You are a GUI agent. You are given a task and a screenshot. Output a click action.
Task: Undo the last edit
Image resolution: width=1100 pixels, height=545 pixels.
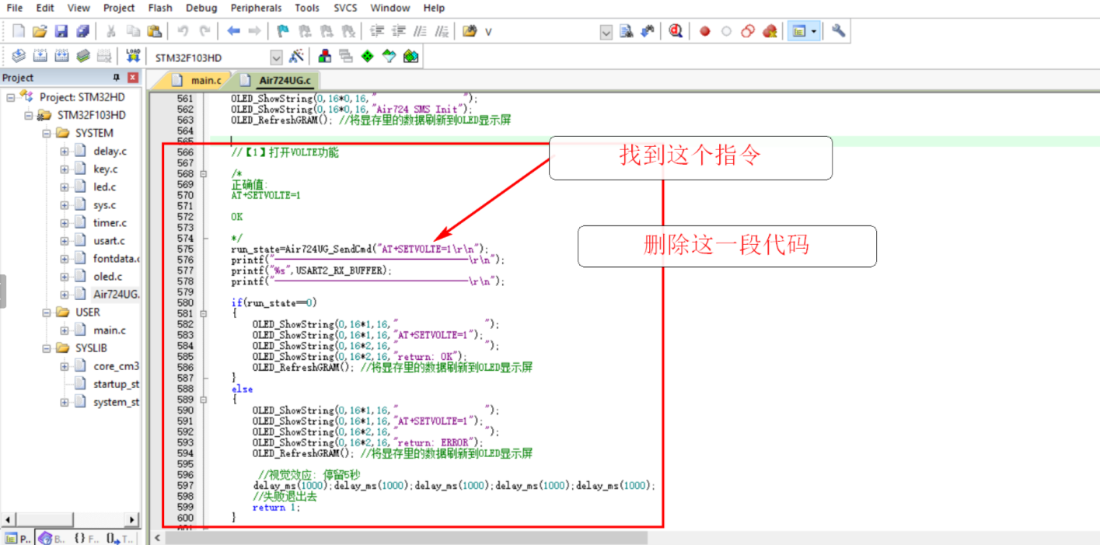tap(183, 31)
